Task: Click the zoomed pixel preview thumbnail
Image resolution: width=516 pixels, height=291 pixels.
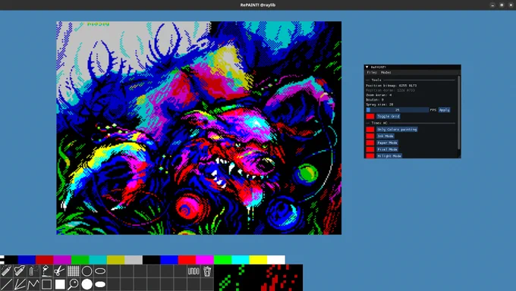Action: click(x=258, y=278)
